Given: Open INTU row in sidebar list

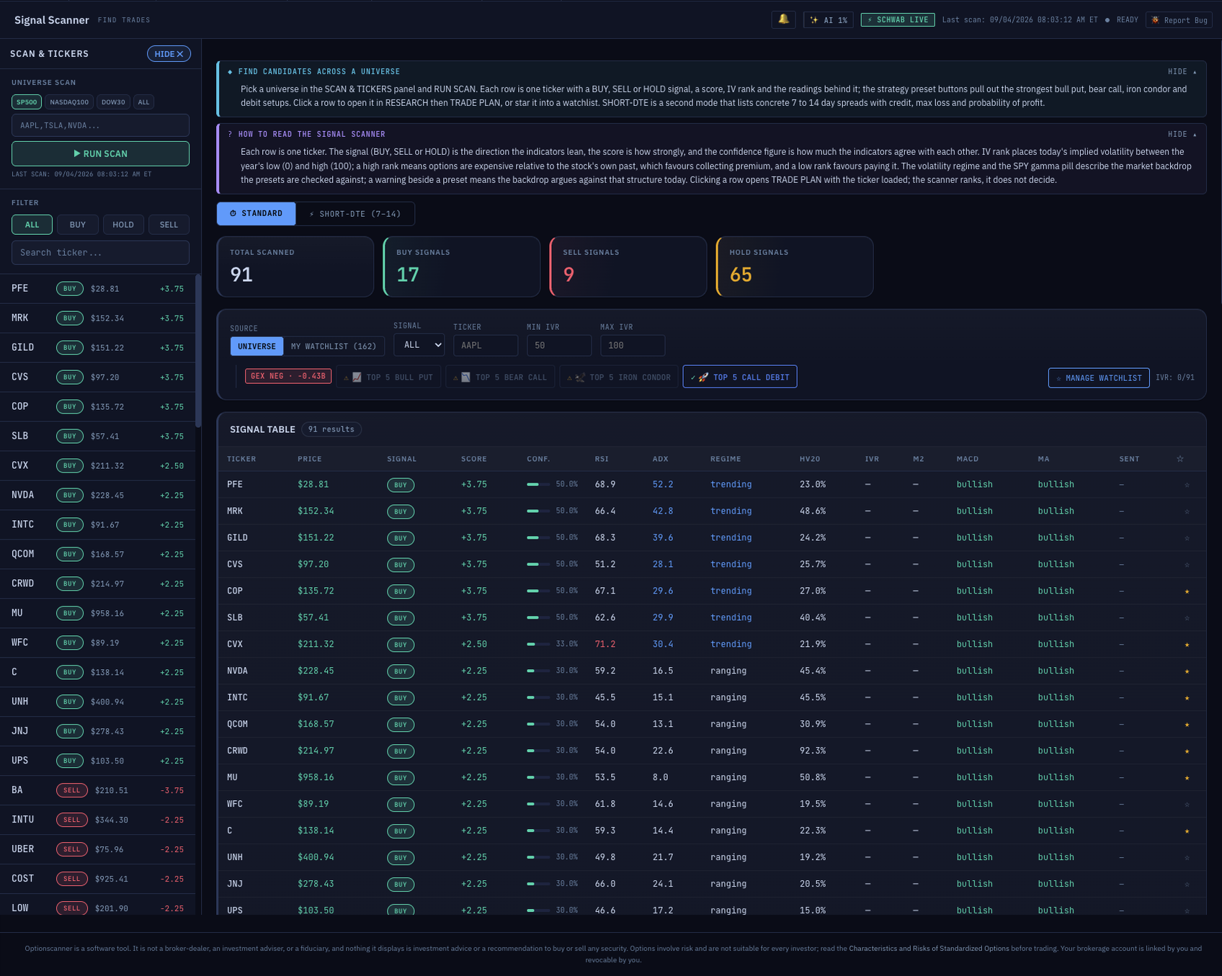Looking at the screenshot, I should point(98,820).
